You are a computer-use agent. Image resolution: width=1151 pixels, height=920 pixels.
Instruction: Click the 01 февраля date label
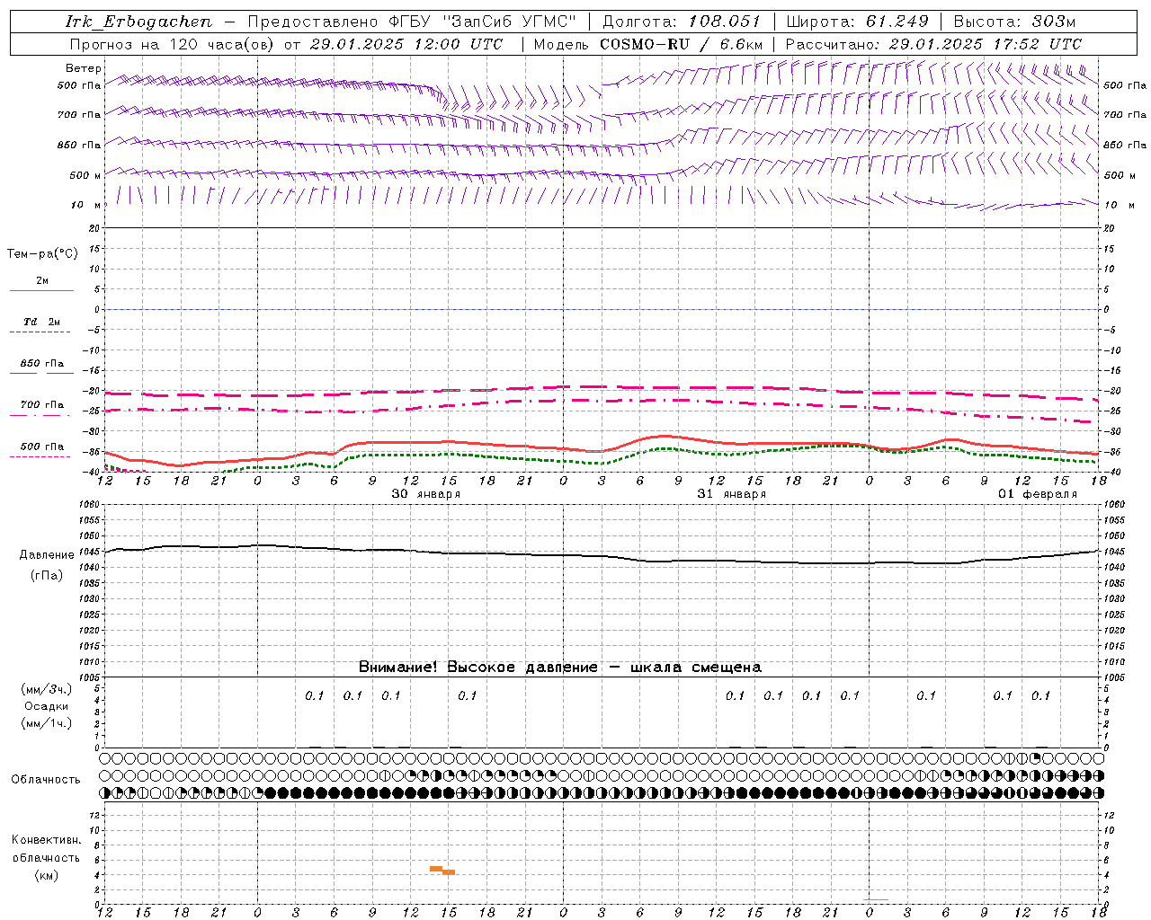pyautogui.click(x=1038, y=494)
